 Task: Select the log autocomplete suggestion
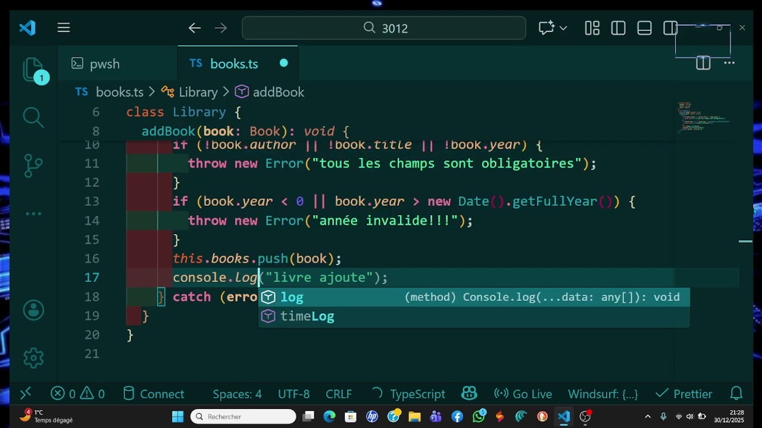[x=474, y=297]
